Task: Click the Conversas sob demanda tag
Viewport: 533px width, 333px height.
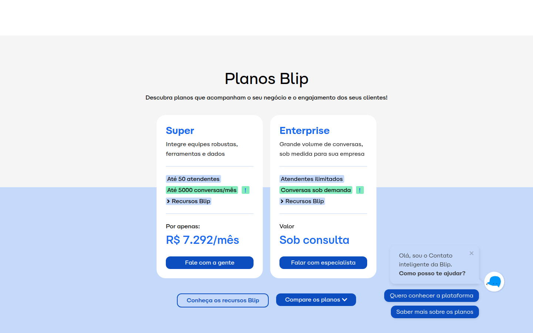Action: (316, 190)
